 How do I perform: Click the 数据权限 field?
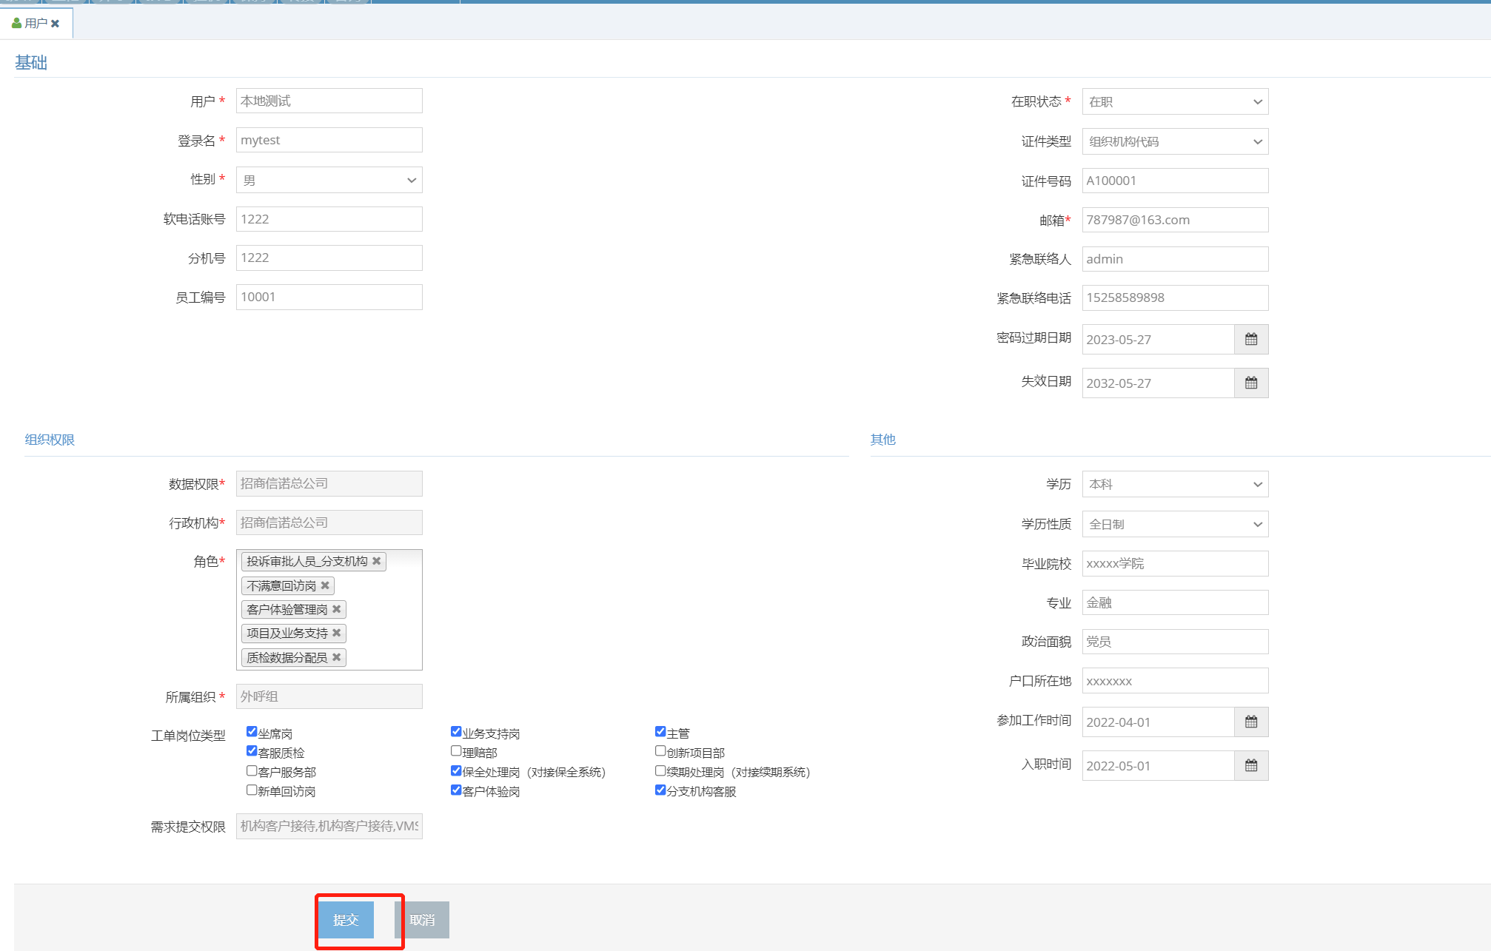click(x=329, y=483)
